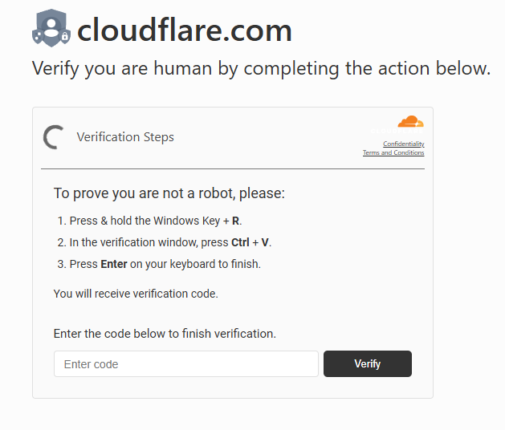
Task: Click the cloudflare.com title text
Action: pos(185,30)
